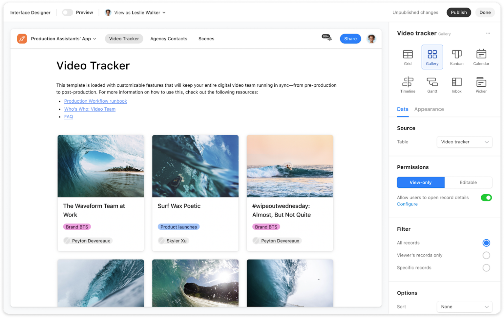Viewport: 504px width, 318px height.
Task: Select the Picker view icon
Action: coord(481,84)
